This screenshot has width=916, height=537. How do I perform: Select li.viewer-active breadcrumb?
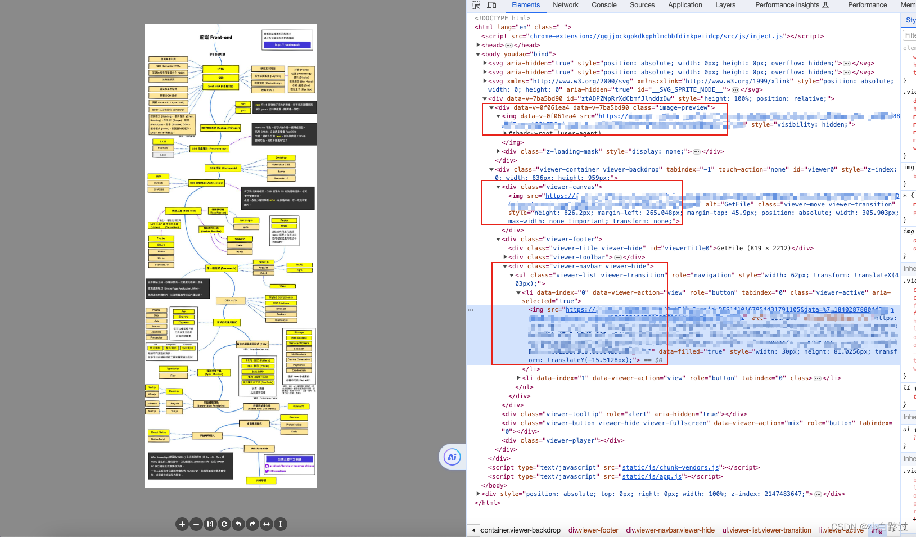pyautogui.click(x=841, y=530)
